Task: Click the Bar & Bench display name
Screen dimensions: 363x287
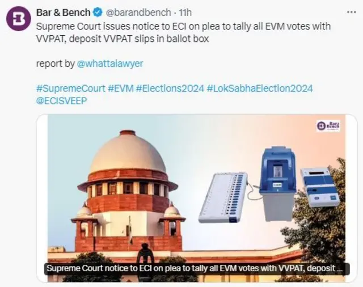Action: tap(64, 12)
